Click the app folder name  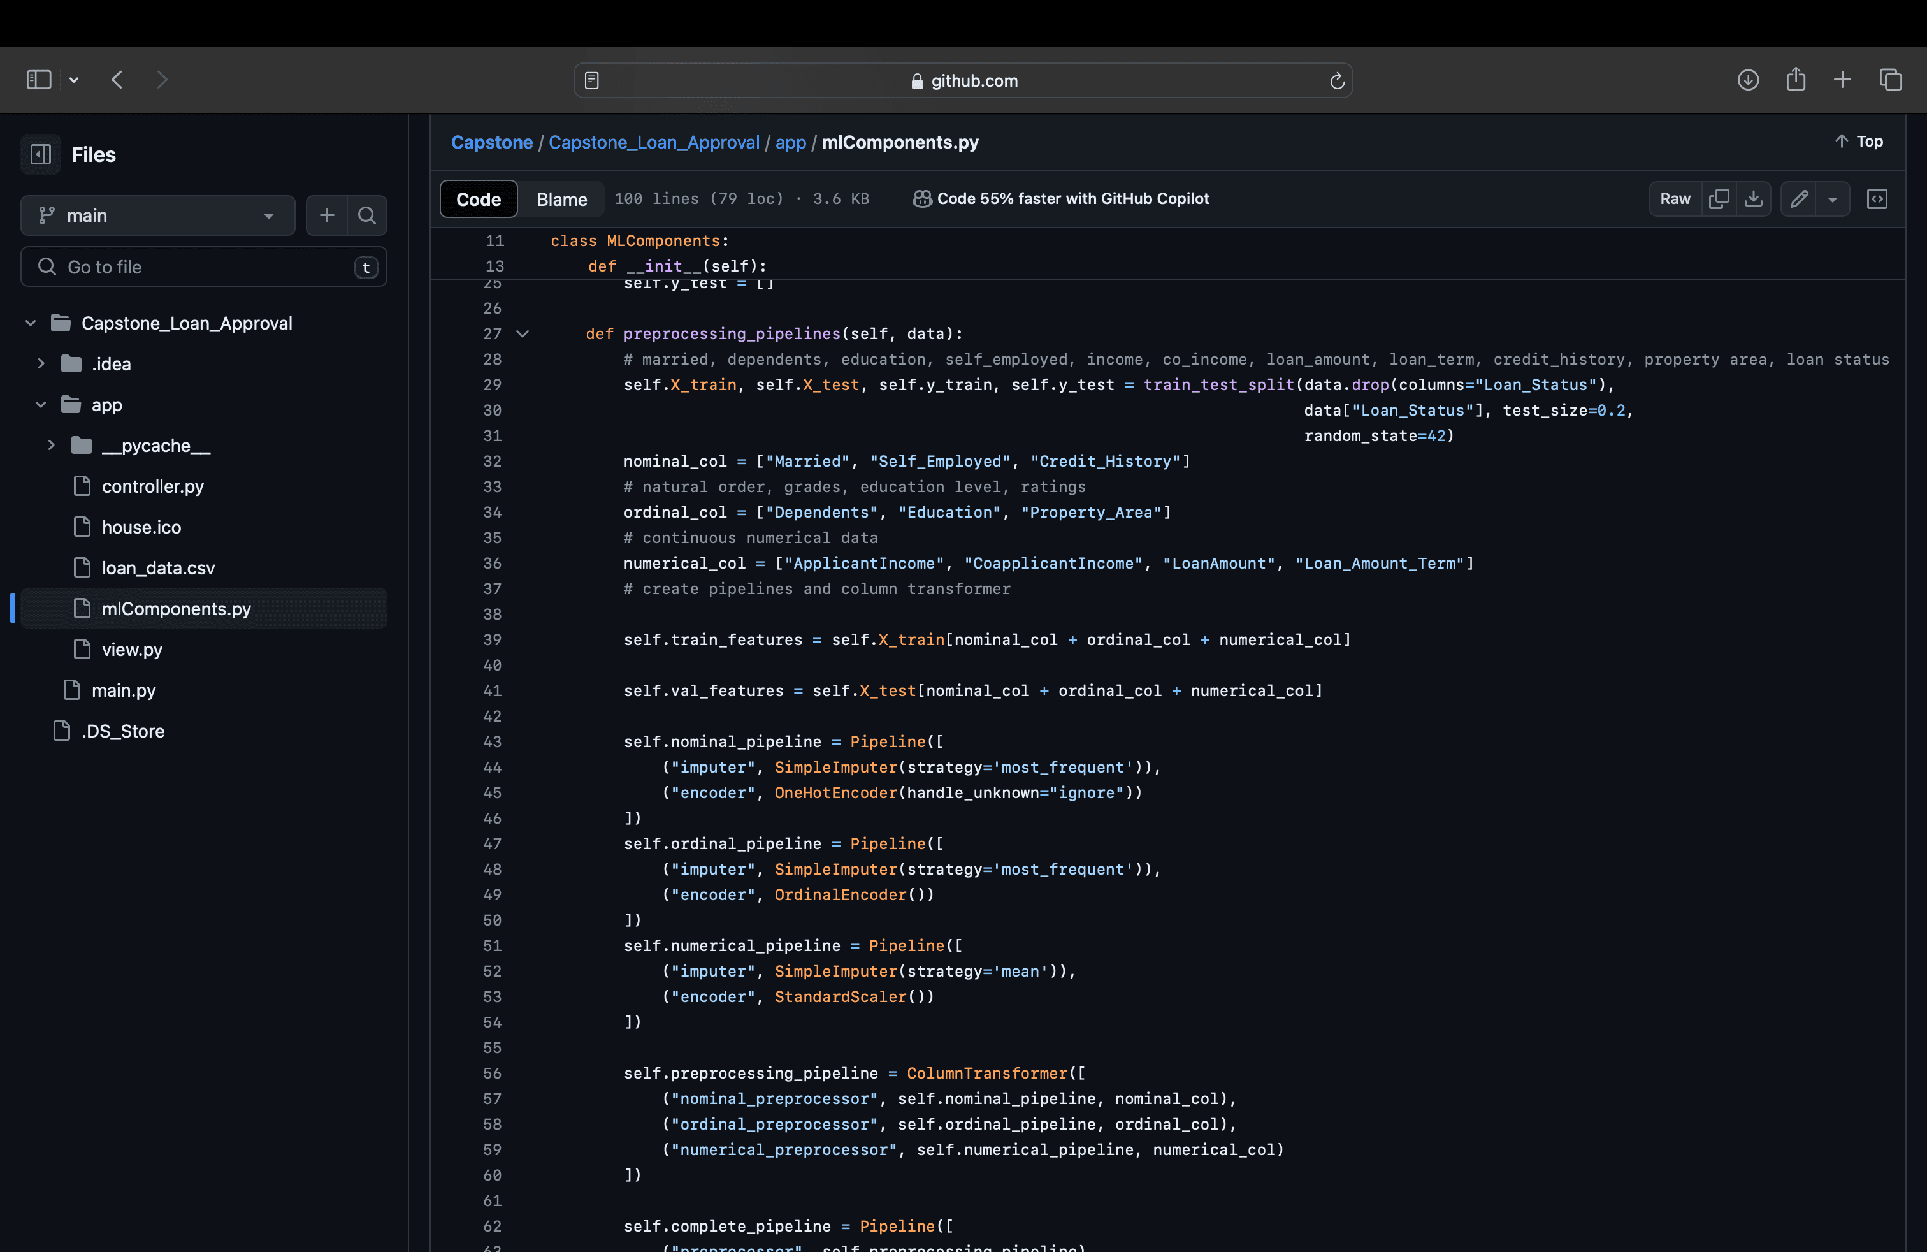tap(107, 404)
